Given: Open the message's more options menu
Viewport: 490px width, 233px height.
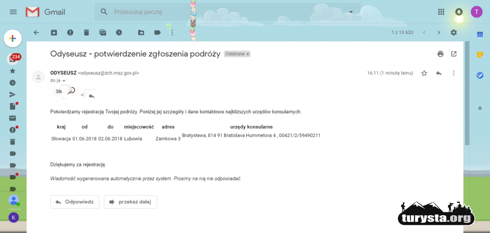Looking at the screenshot, I should [454, 73].
